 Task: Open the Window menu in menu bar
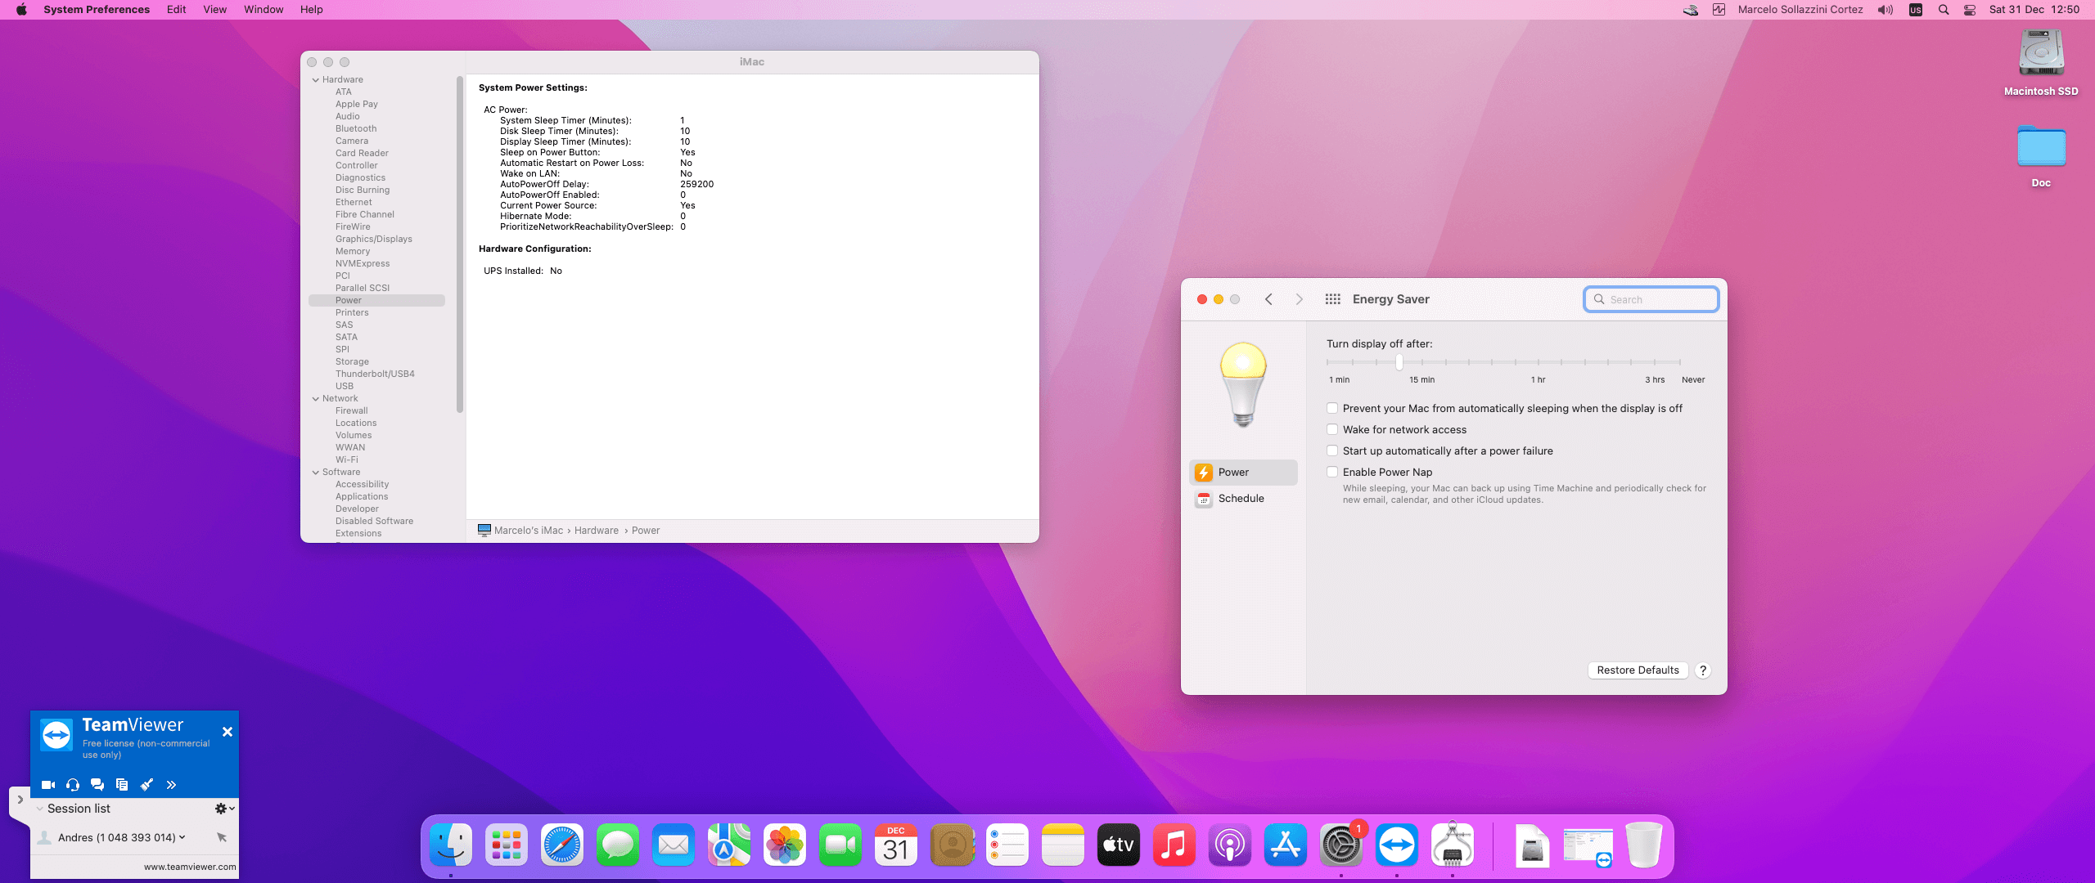263,10
